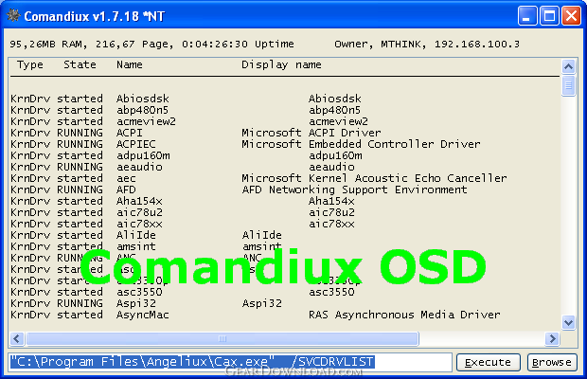Viewport: 587px width, 379px height.
Task: Select the Aha154x name entry
Action: pos(139,201)
